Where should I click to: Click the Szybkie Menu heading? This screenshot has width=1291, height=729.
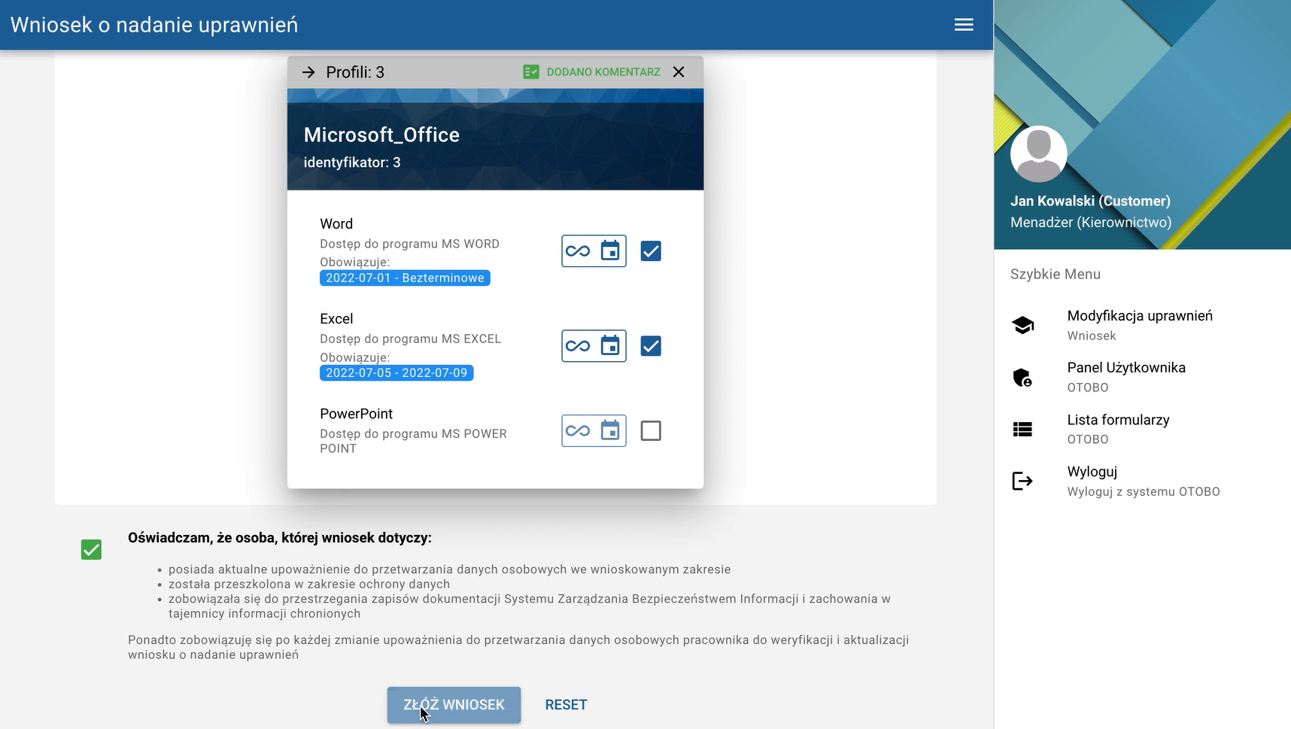(x=1056, y=274)
